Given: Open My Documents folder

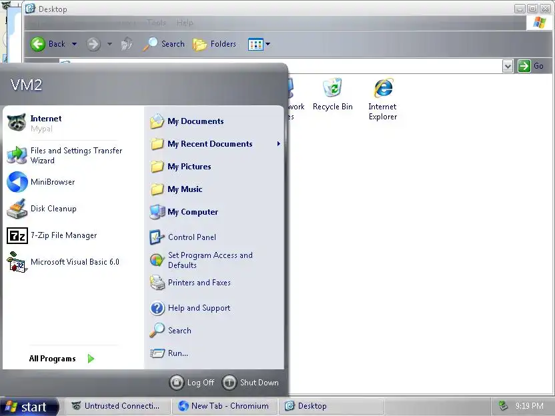Looking at the screenshot, I should [215, 121].
